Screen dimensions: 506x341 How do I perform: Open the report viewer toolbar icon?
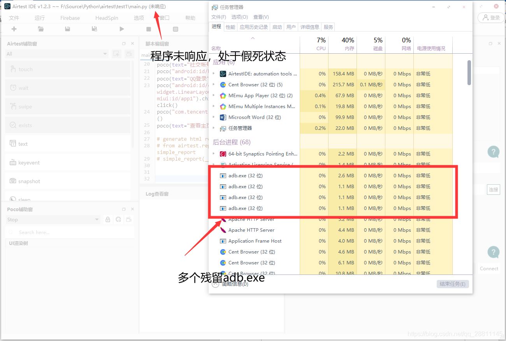176,29
